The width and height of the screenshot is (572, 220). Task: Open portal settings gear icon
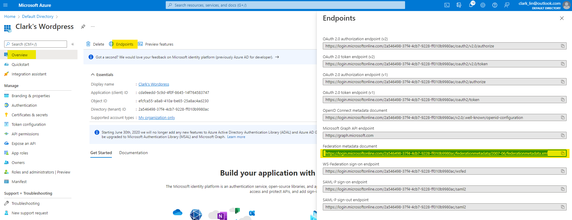pyautogui.click(x=483, y=5)
